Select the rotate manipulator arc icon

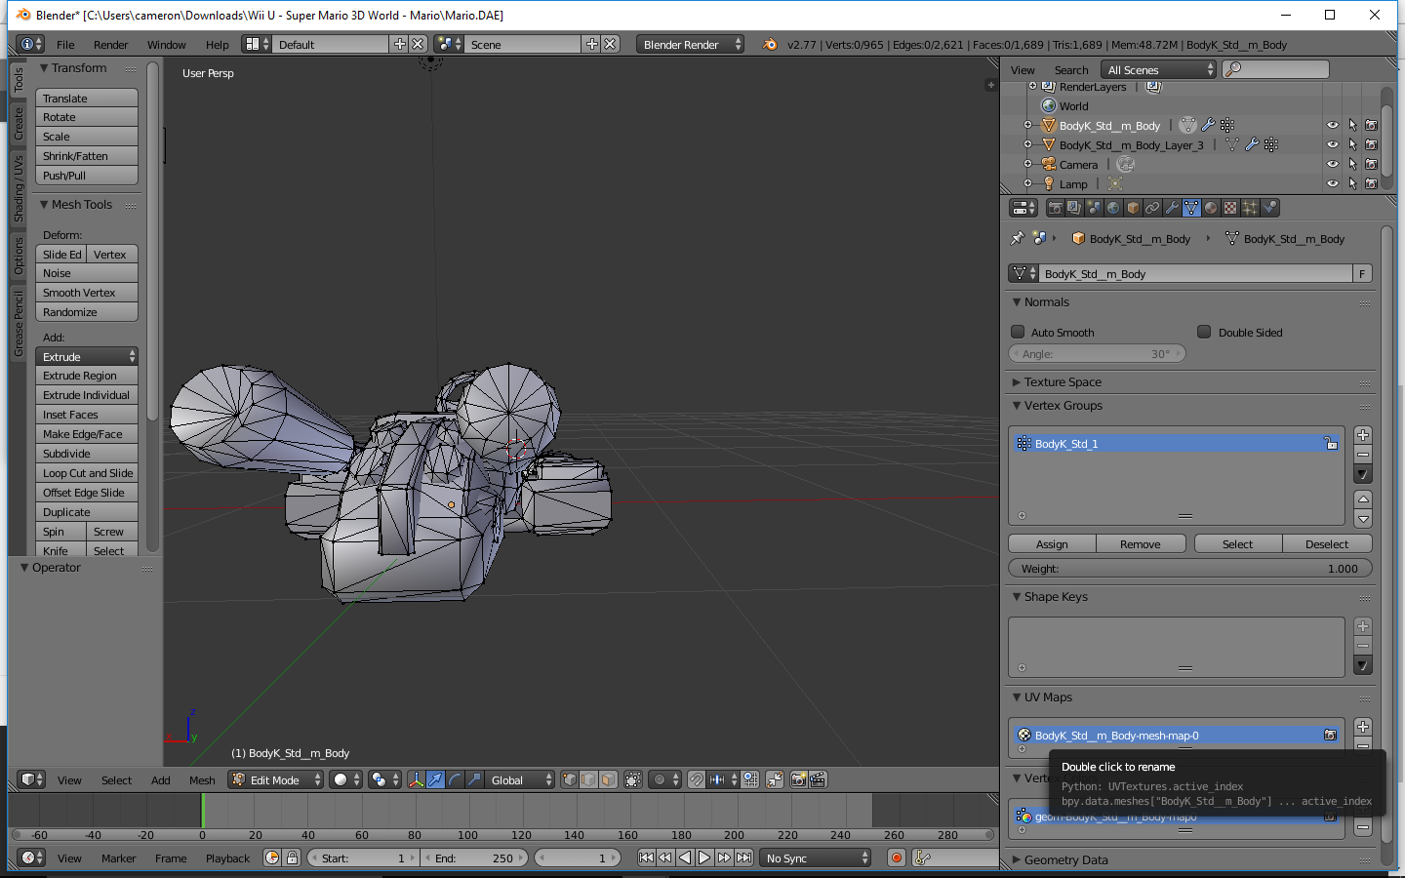point(455,779)
